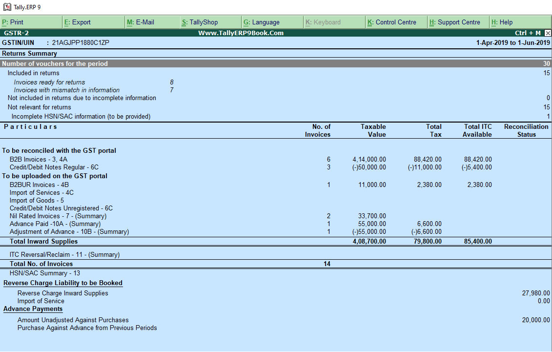Select the B2BUR Invoices - 4B row
The width and height of the screenshot is (552, 352).
tap(276, 185)
